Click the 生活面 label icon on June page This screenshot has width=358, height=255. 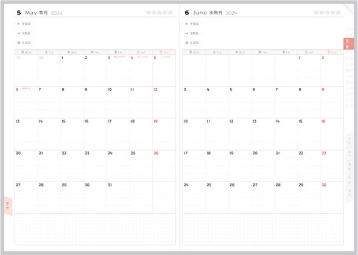186,42
